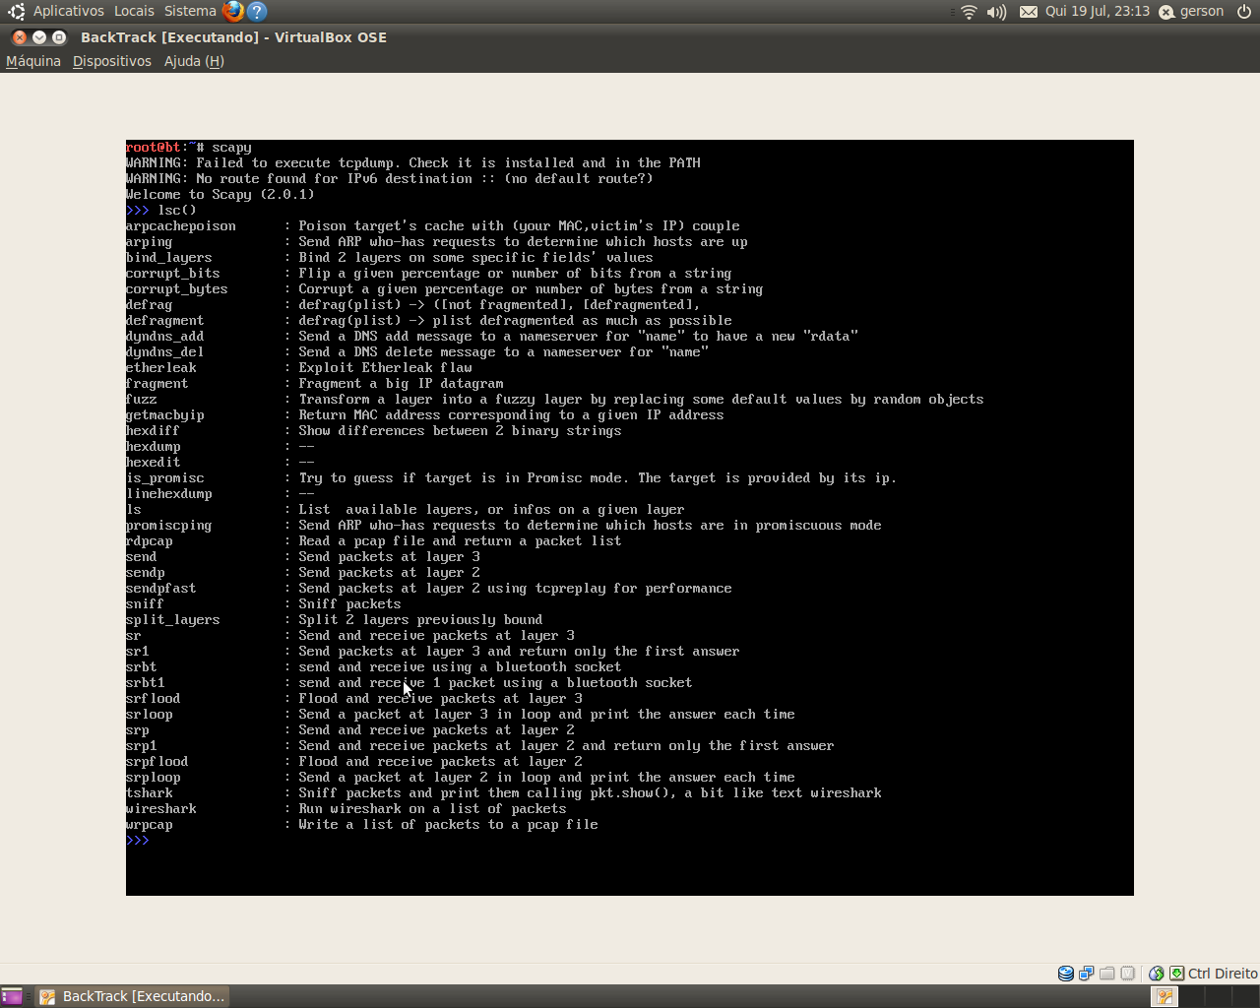Viewport: 1260px width, 1008px height.
Task: Click the Ctrl Direito host key label
Action: click(x=1223, y=974)
